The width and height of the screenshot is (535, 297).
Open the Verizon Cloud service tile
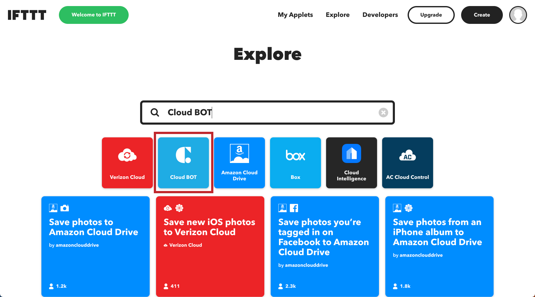[127, 163]
